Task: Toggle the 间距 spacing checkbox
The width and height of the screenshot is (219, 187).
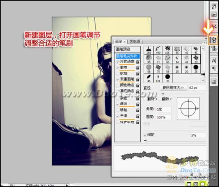Action: click(x=145, y=135)
